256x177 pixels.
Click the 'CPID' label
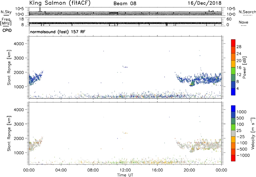pos(7,30)
